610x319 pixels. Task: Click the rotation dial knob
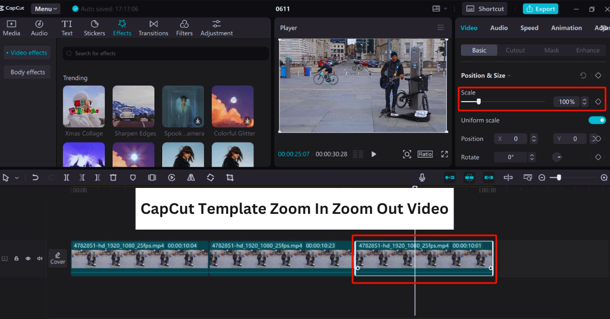coord(558,157)
